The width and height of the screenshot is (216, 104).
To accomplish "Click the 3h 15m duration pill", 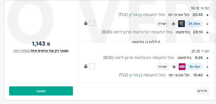I will 195,67.
